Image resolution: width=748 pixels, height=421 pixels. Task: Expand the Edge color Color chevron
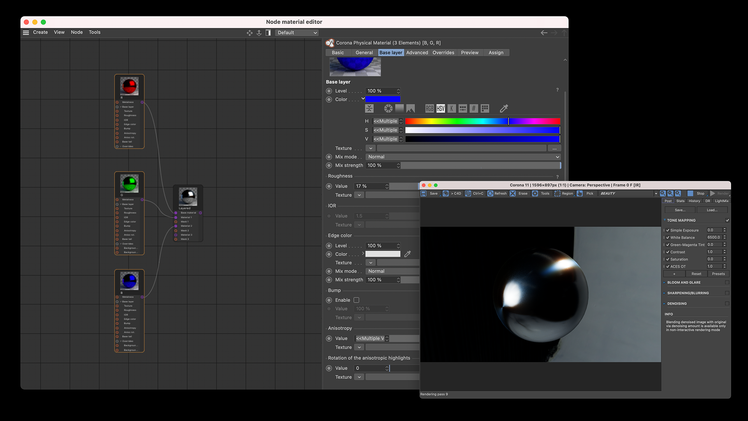pyautogui.click(x=363, y=253)
